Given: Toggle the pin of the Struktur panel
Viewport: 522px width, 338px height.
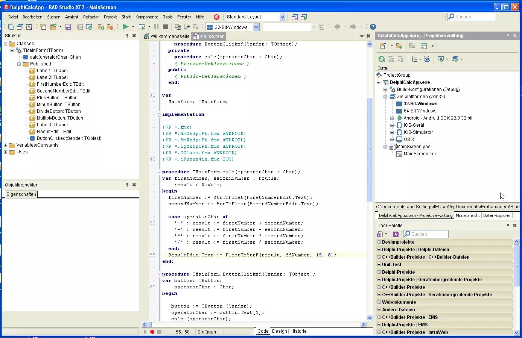Looking at the screenshot, I should pos(127,36).
